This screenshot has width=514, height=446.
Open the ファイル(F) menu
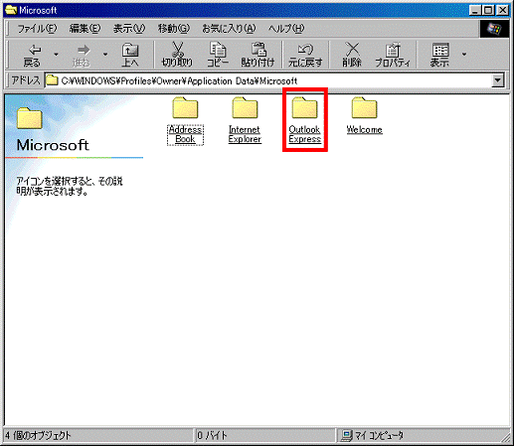[x=37, y=29]
